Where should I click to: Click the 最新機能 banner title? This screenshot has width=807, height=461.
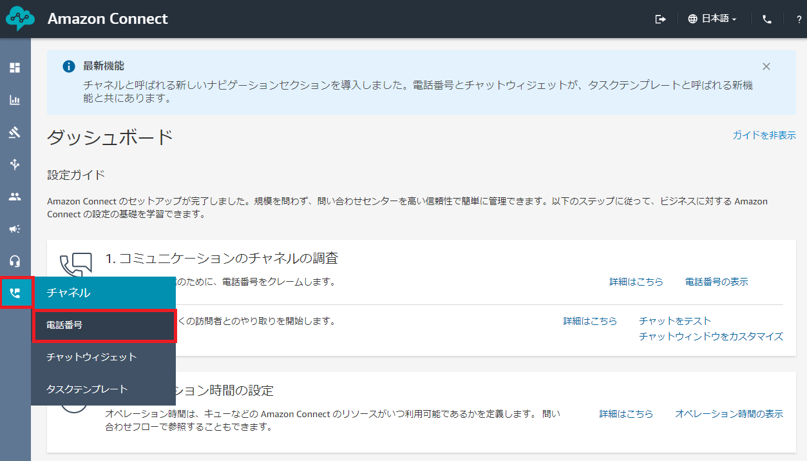pyautogui.click(x=104, y=66)
